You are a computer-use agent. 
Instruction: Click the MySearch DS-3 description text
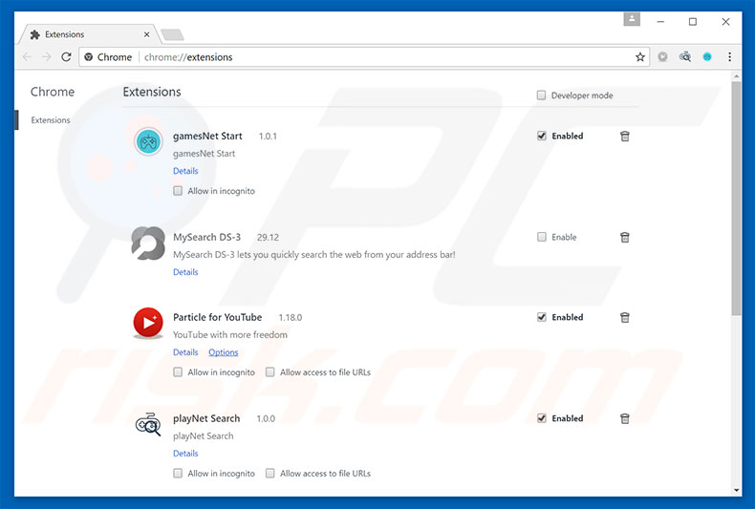pyautogui.click(x=313, y=255)
